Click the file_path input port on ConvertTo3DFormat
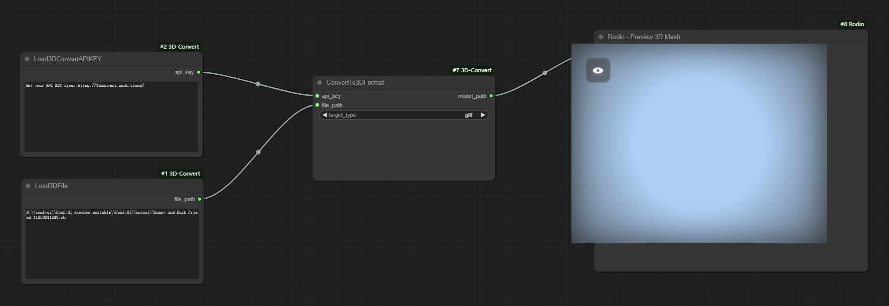Image resolution: width=889 pixels, height=306 pixels. pyautogui.click(x=317, y=105)
